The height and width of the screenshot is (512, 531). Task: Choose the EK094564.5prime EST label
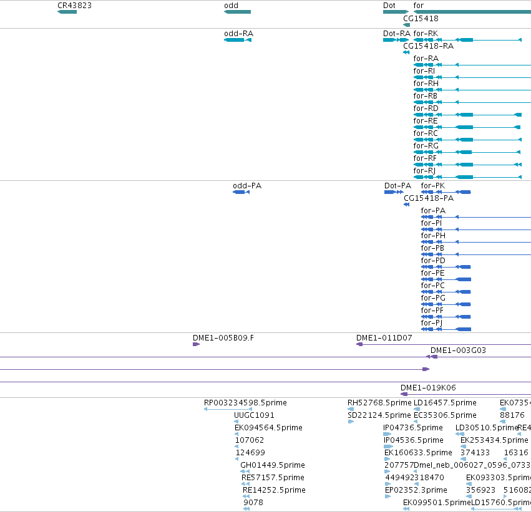coord(268,428)
